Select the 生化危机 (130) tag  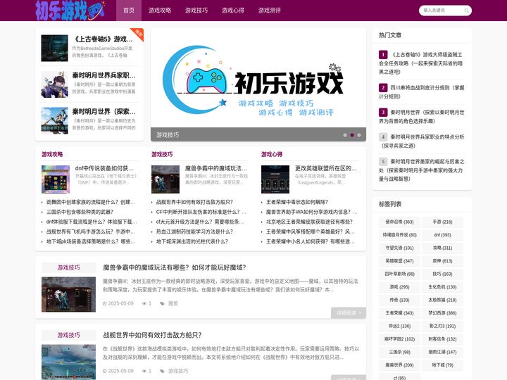click(442, 287)
